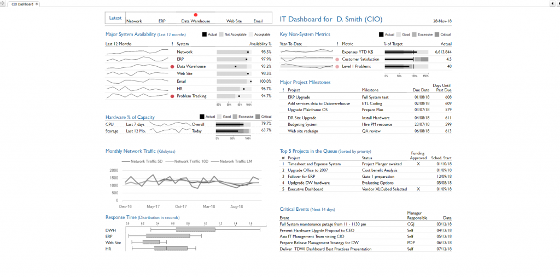Select the CIO Dashboard tab
The height and width of the screenshot is (277, 560).
click(x=22, y=4)
